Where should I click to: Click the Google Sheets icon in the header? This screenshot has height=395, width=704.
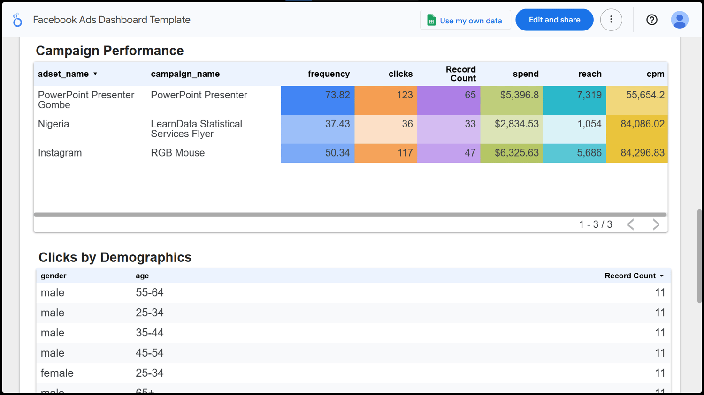pyautogui.click(x=431, y=20)
